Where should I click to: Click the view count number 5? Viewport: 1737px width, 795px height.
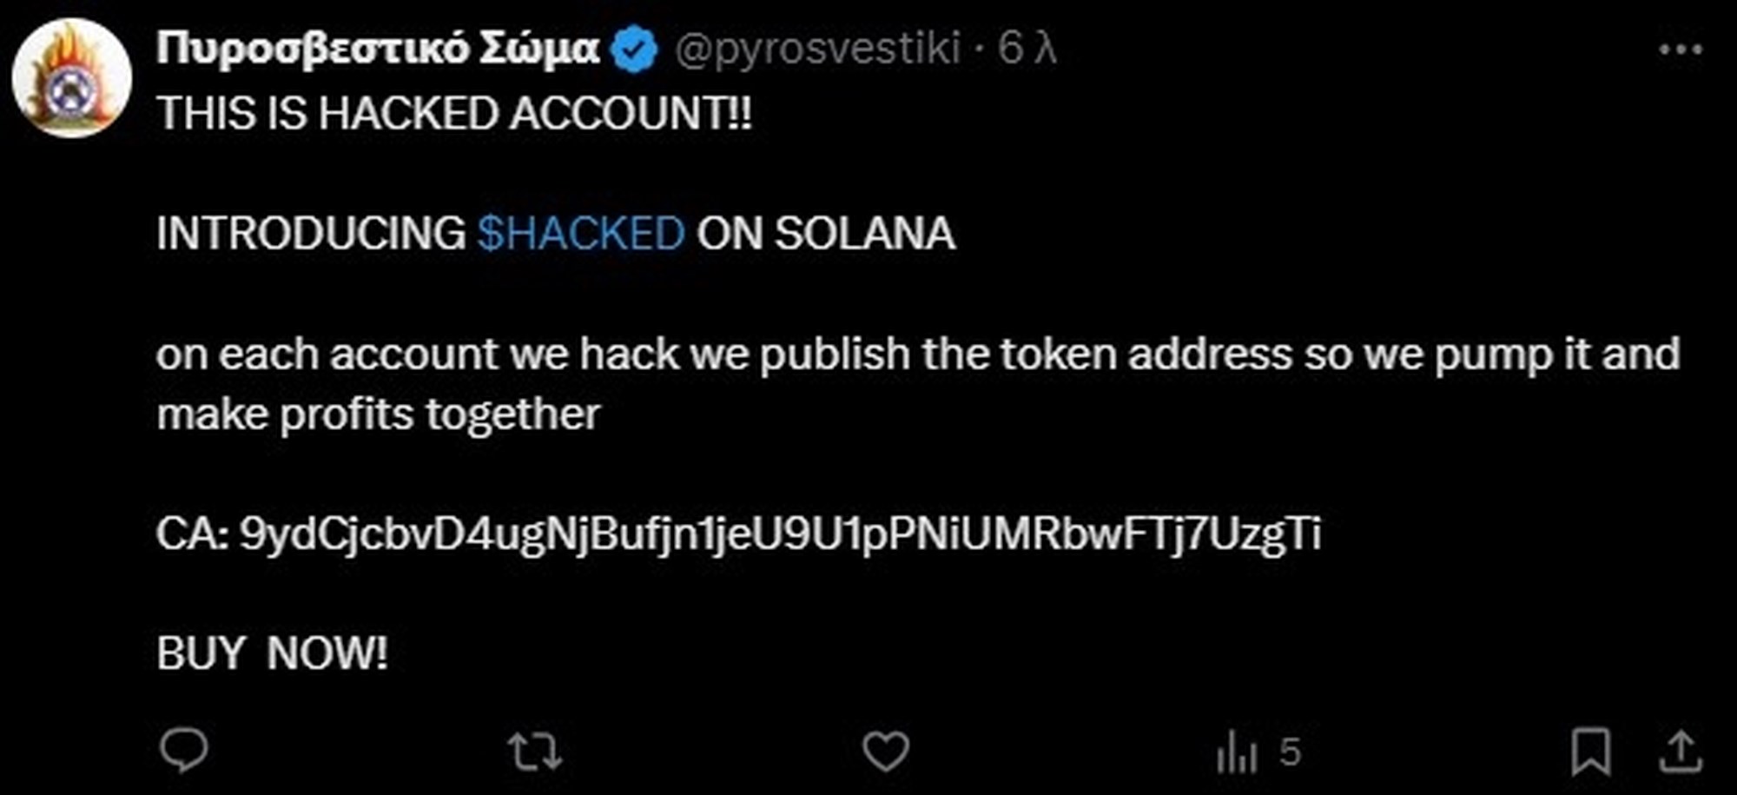pos(1291,752)
